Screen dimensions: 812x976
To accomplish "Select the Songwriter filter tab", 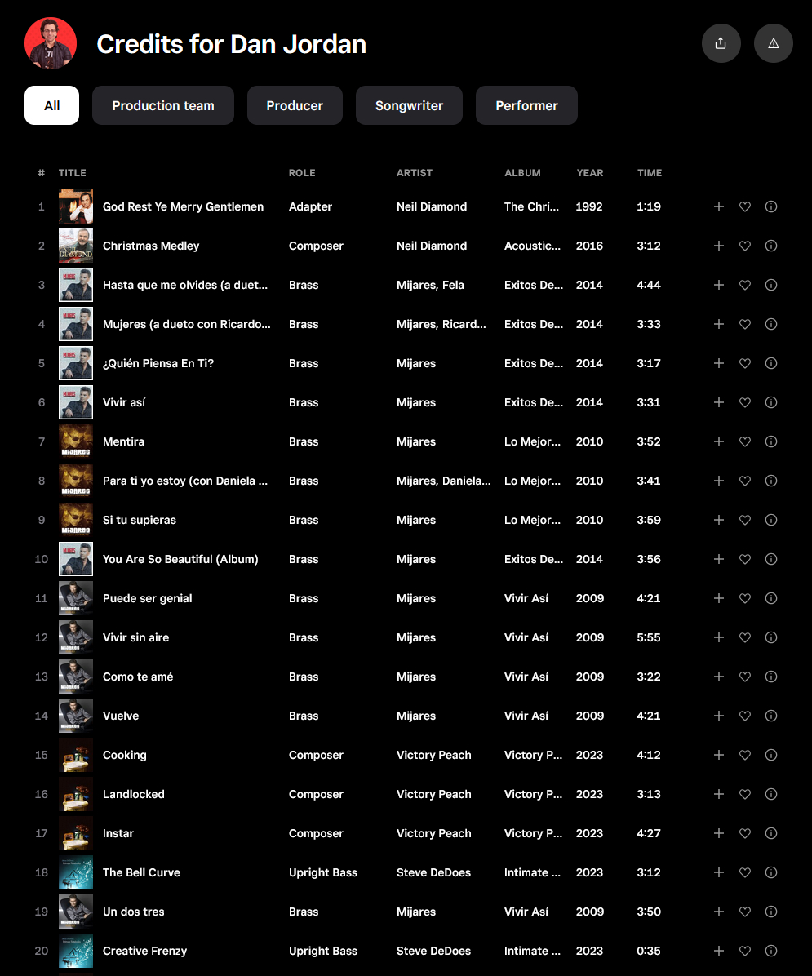I will pyautogui.click(x=409, y=105).
